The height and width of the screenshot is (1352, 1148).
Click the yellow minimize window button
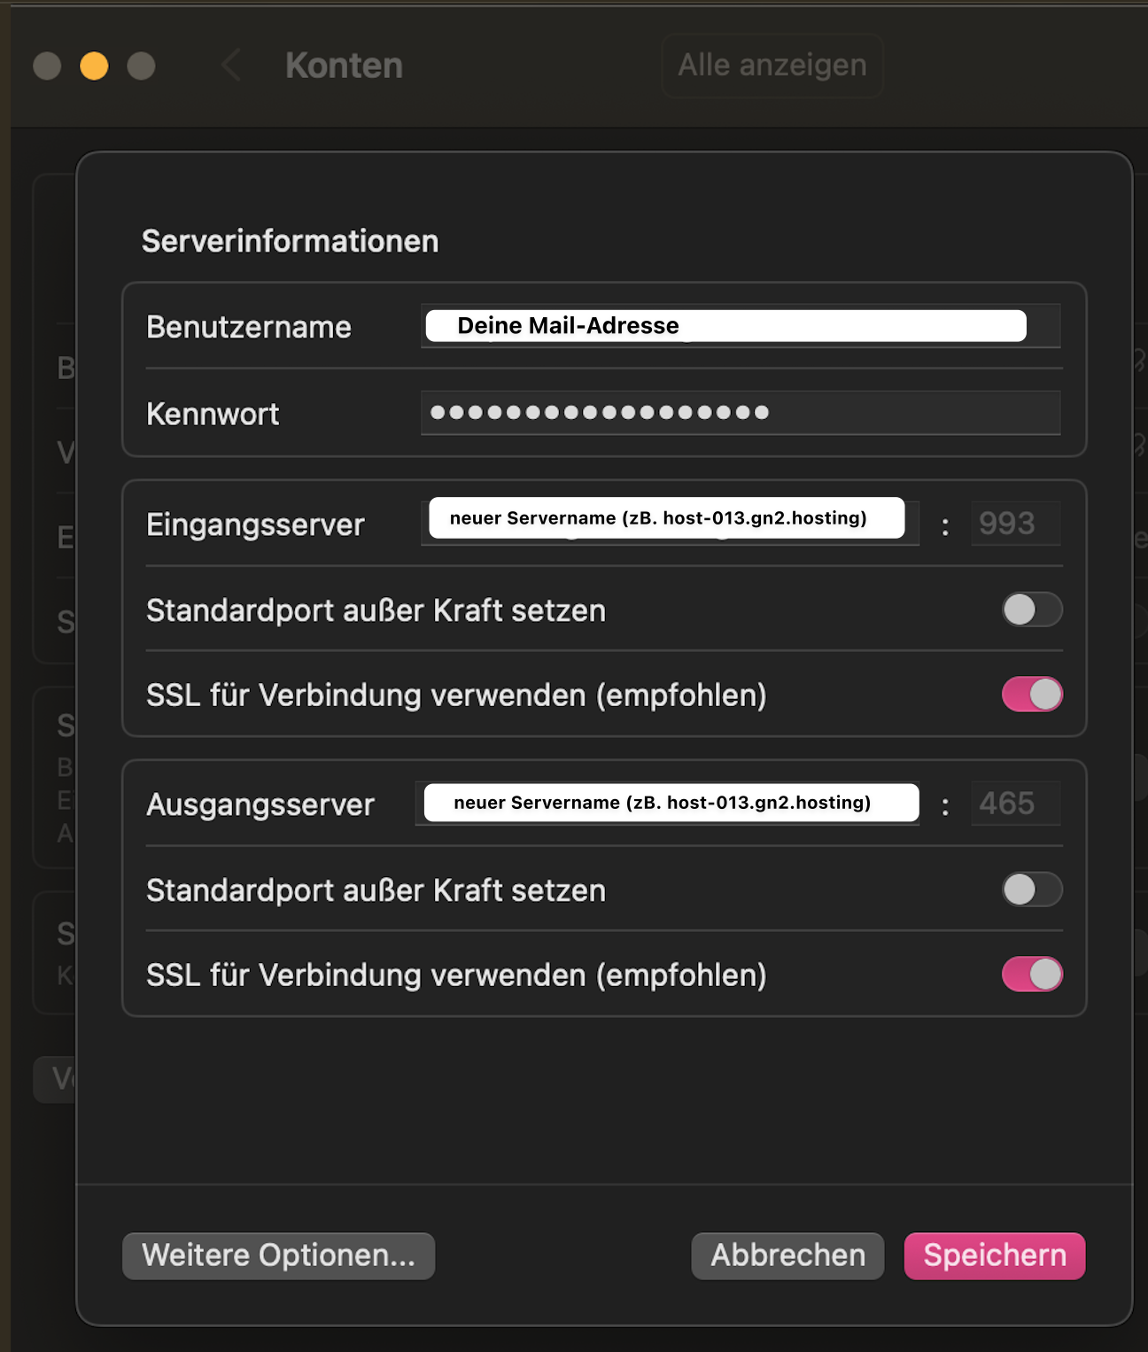(x=94, y=66)
